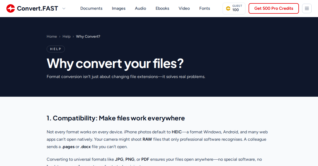Viewport: 318px width, 166px height.
Task: Open the Fonts menu
Action: point(205,8)
